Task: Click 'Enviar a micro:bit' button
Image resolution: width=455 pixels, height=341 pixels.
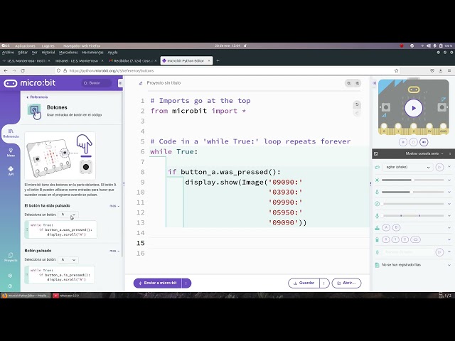Action: (158, 283)
